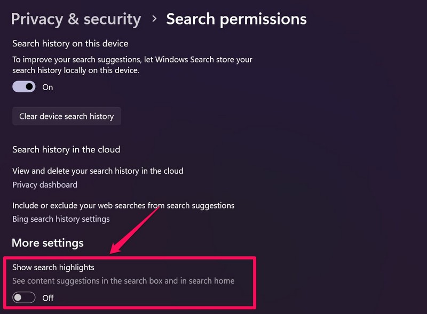Go back to Privacy & security breadcrumb
Image resolution: width=427 pixels, height=314 pixels.
(76, 20)
